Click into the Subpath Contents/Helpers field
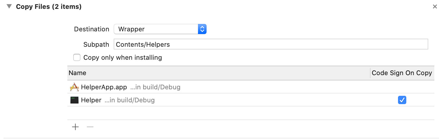Viewport: 445px width, 139px height. (271, 44)
